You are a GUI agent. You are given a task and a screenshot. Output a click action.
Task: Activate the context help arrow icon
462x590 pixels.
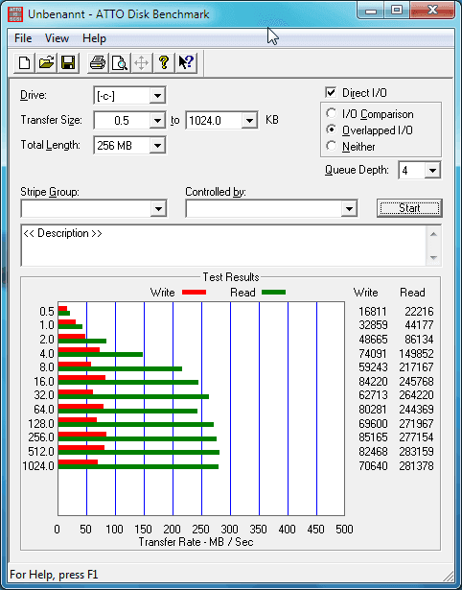click(x=186, y=63)
